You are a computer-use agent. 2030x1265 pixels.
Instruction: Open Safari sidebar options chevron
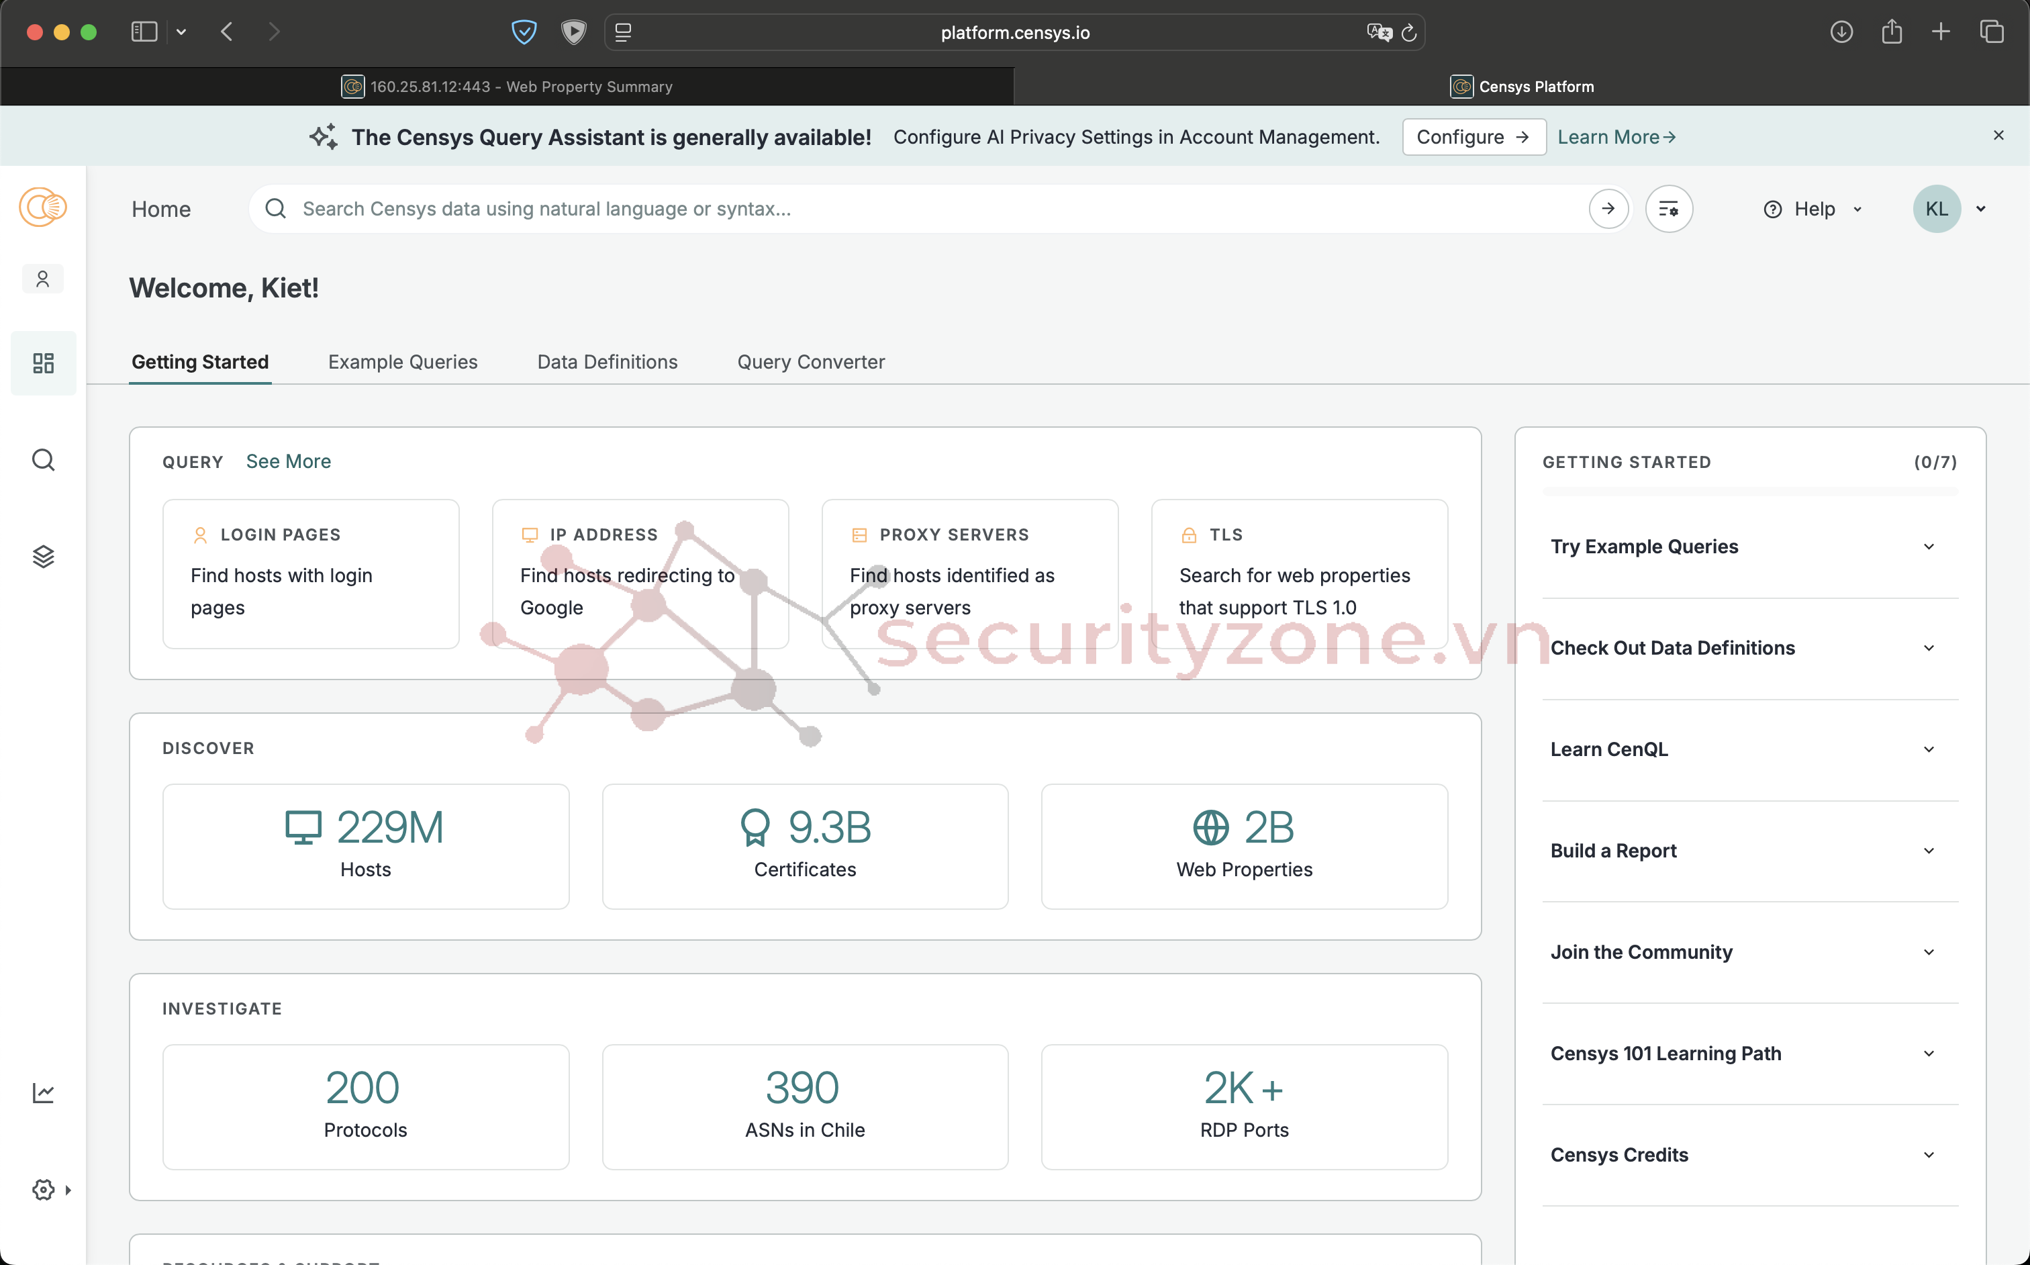point(181,33)
